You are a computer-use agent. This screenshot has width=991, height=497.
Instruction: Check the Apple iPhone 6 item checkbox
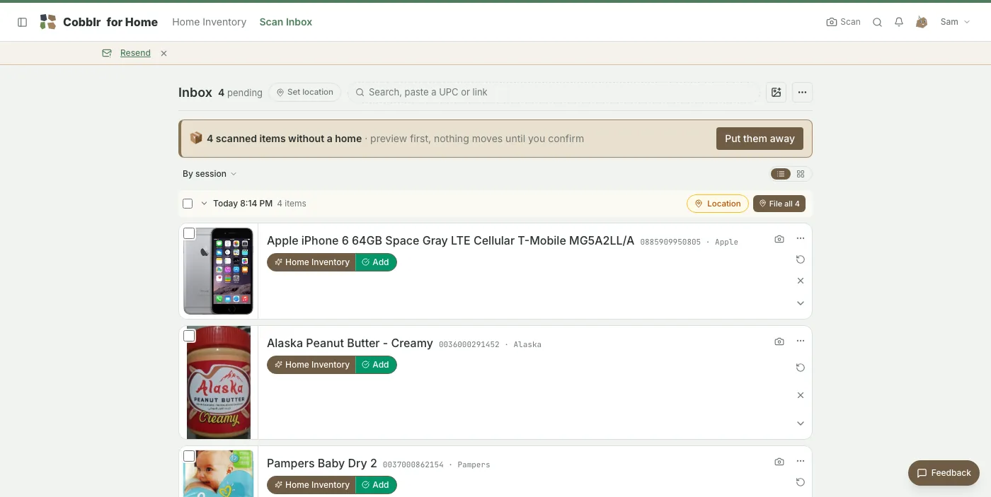click(189, 233)
